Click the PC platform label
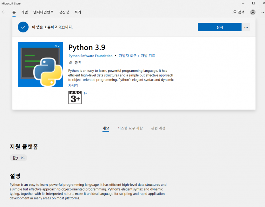Viewport: 265px width, 207px height. tap(23, 158)
